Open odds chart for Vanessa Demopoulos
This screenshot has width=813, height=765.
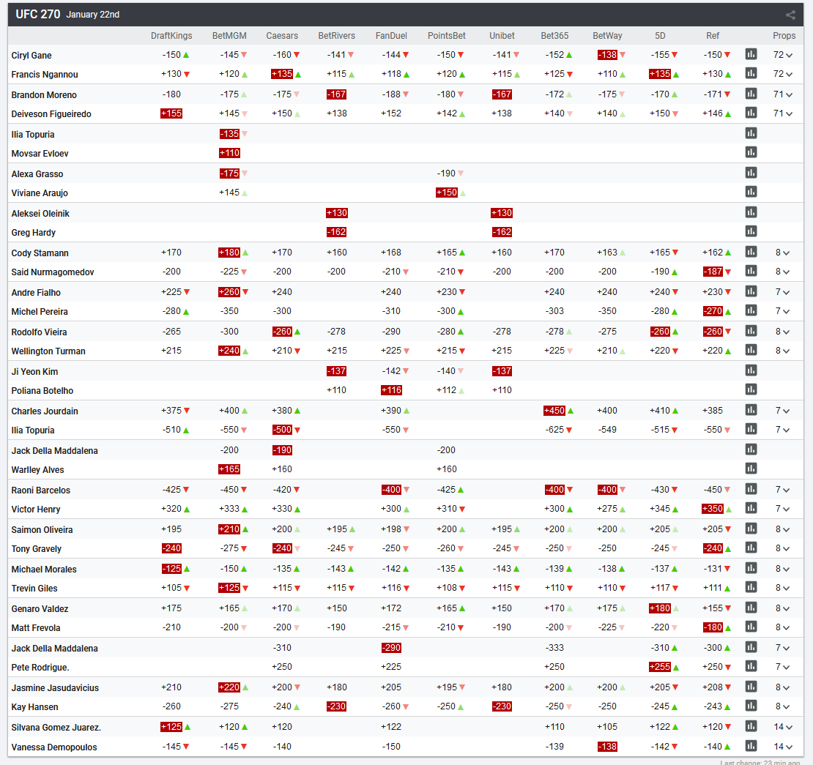pyautogui.click(x=751, y=746)
